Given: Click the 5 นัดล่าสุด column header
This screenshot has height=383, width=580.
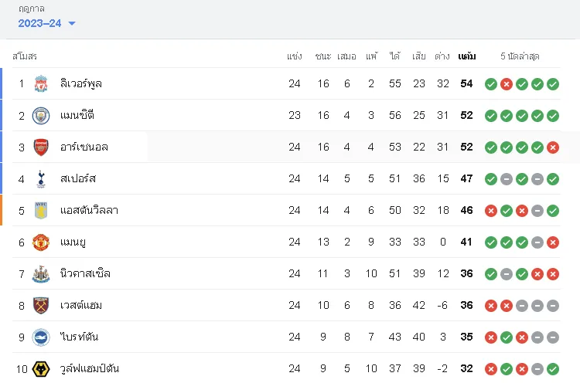Looking at the screenshot, I should (520, 56).
